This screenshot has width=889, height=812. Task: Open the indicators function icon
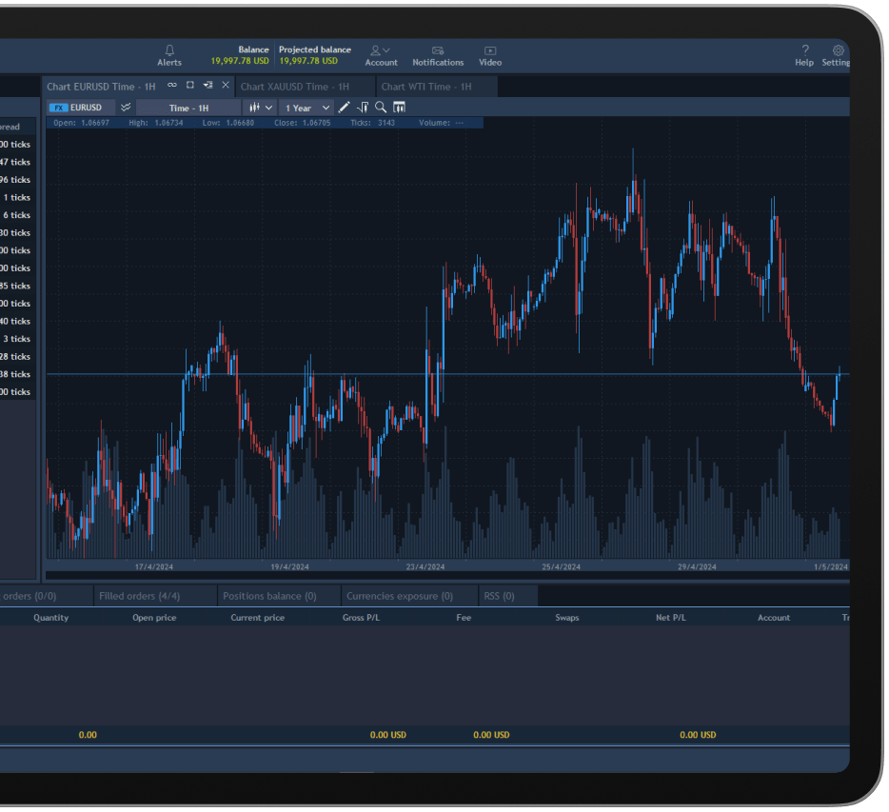point(363,108)
